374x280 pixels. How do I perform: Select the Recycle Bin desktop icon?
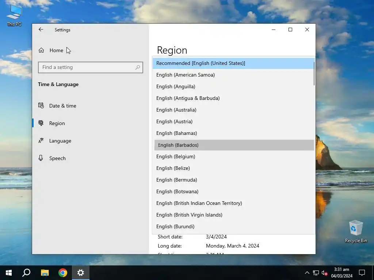(x=356, y=232)
